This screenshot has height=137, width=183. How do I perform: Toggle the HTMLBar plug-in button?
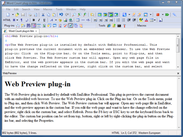34,26
